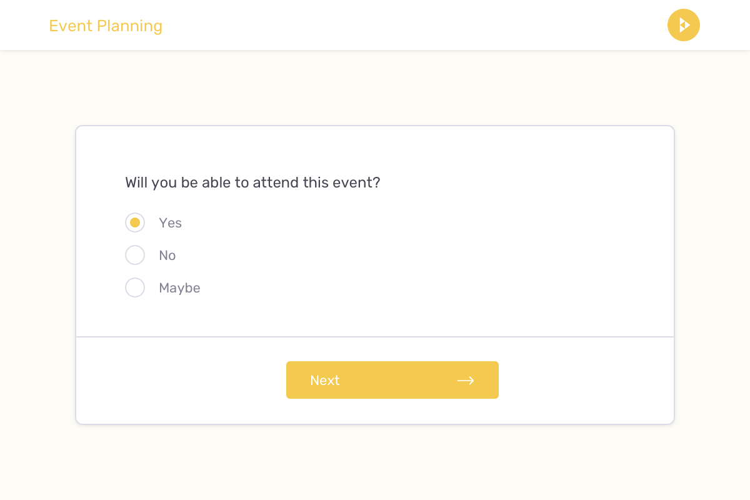Click the filled radio icon beside Yes

tap(135, 222)
